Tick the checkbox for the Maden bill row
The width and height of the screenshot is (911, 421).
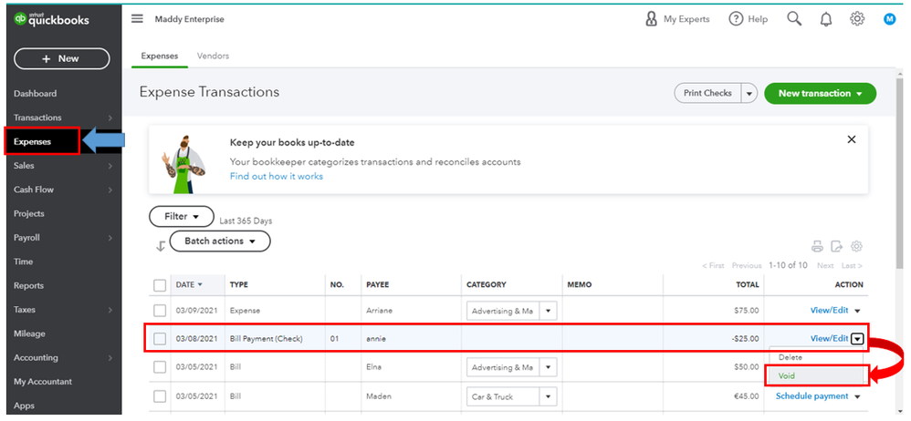160,396
